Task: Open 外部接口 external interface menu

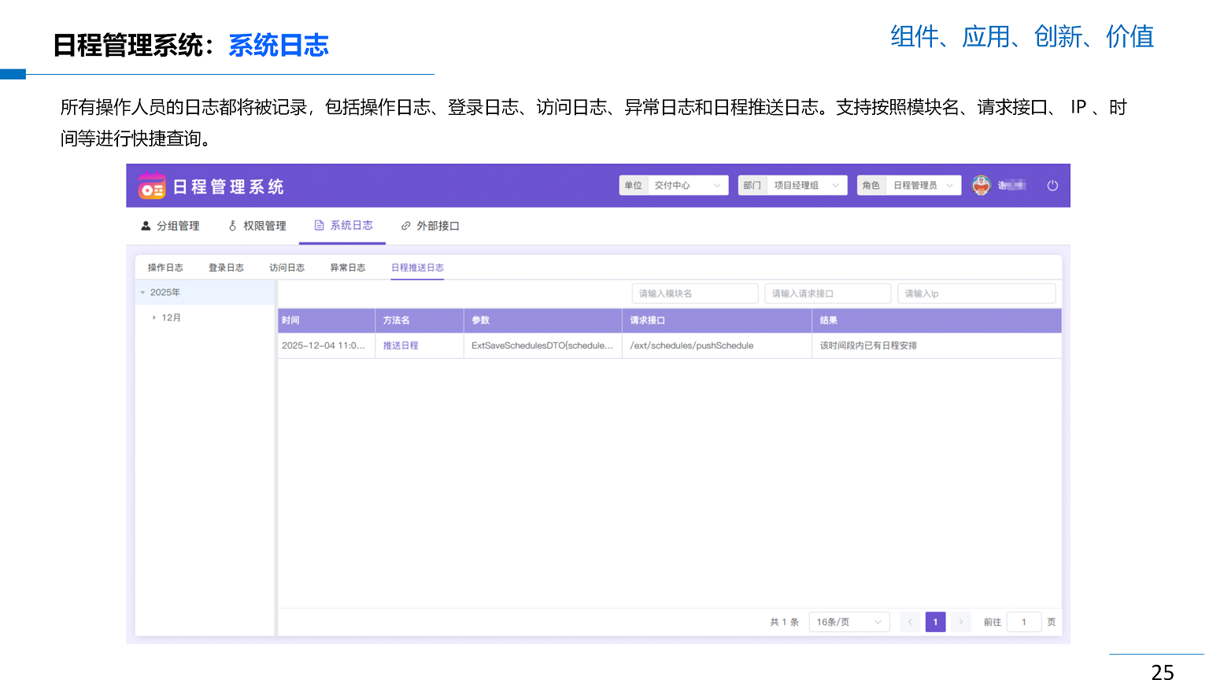Action: click(431, 226)
